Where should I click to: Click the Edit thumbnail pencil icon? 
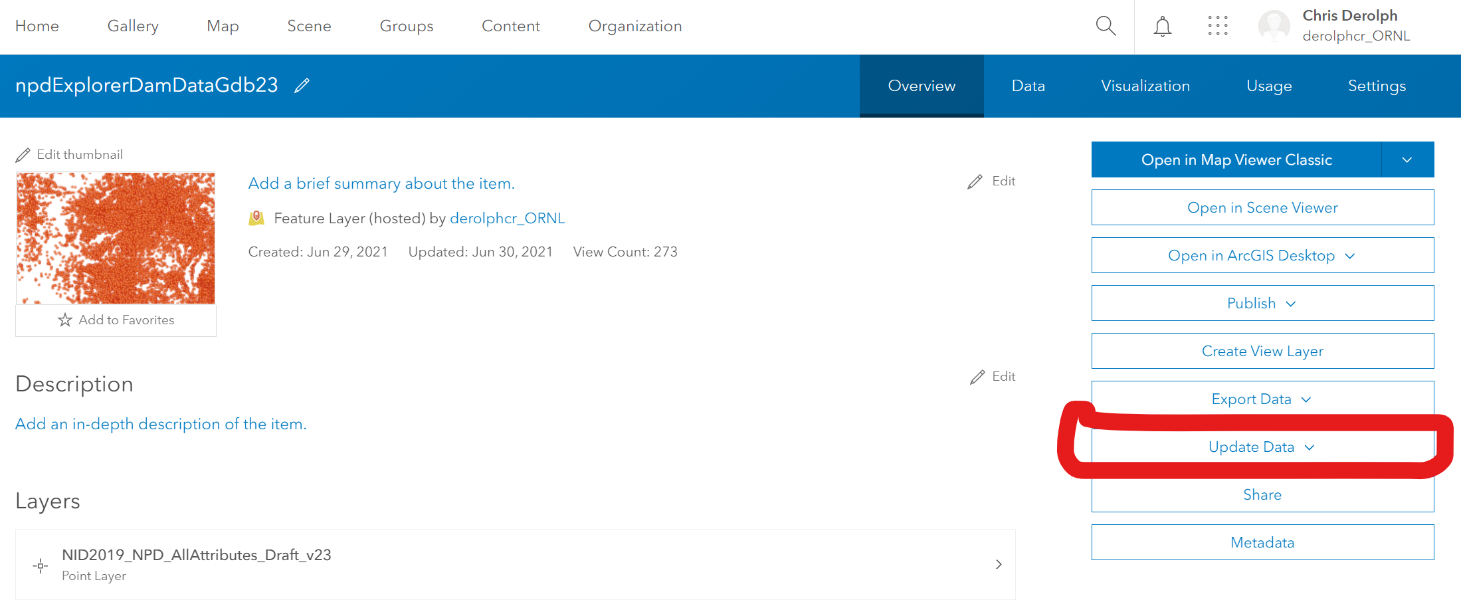point(23,153)
